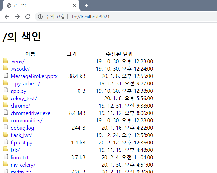Click the folder icon beside my_celery/
The image size is (217, 173).
click(5, 164)
